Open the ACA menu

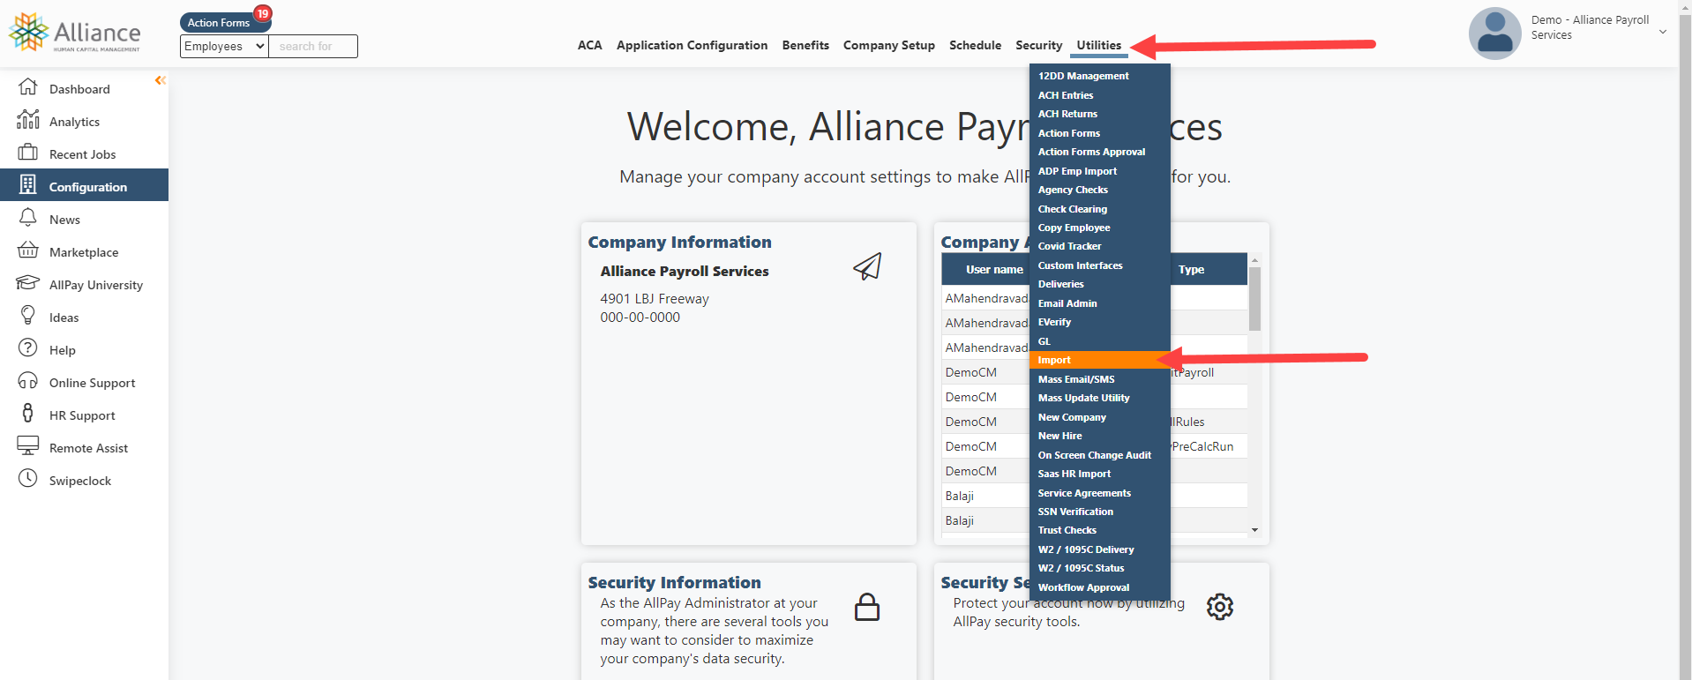pos(589,45)
